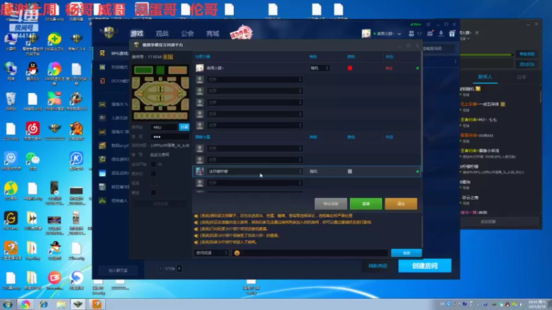Image resolution: width=552 pixels, height=310 pixels.
Task: Open the first slot dropdown in second team
Action: point(255,148)
